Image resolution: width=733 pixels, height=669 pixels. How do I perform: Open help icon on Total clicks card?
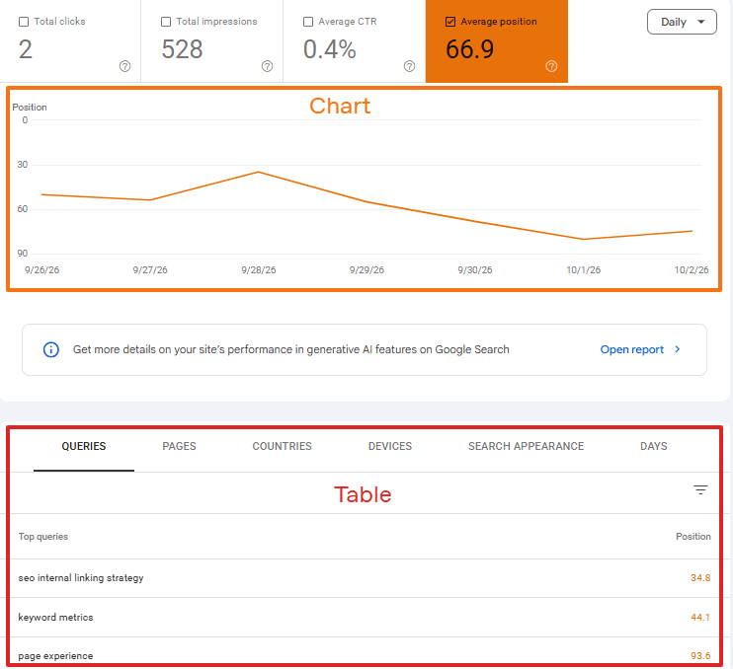click(124, 66)
